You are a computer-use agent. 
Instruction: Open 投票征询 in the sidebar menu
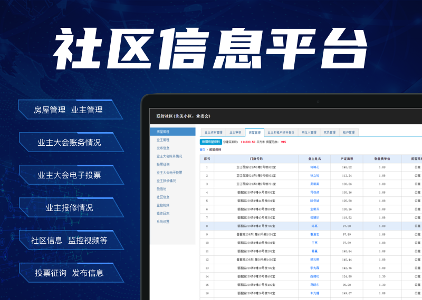click(x=163, y=164)
